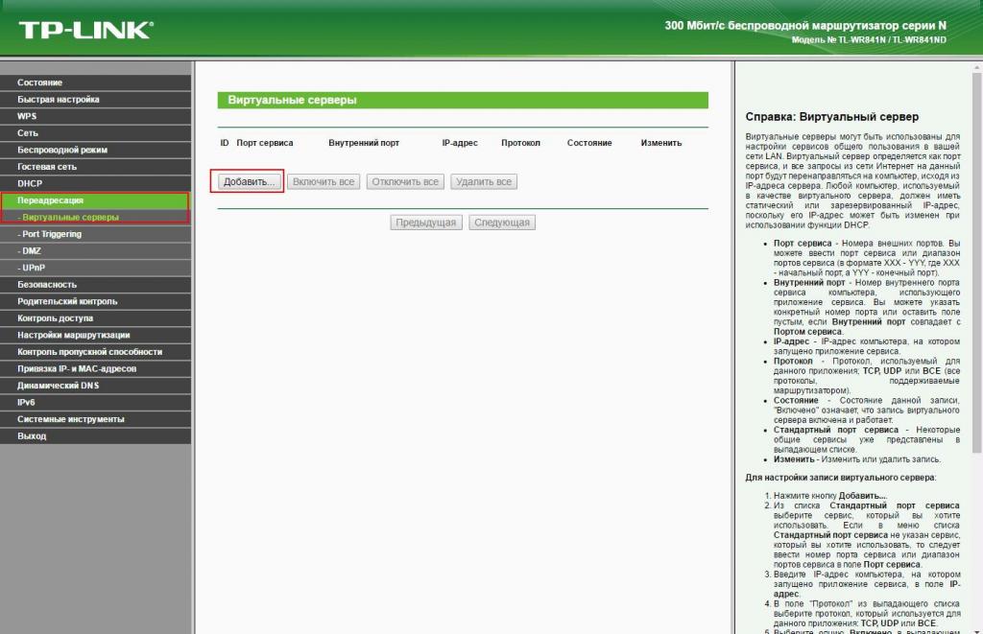Open Системные инструменты menu
The image size is (983, 634).
point(95,420)
